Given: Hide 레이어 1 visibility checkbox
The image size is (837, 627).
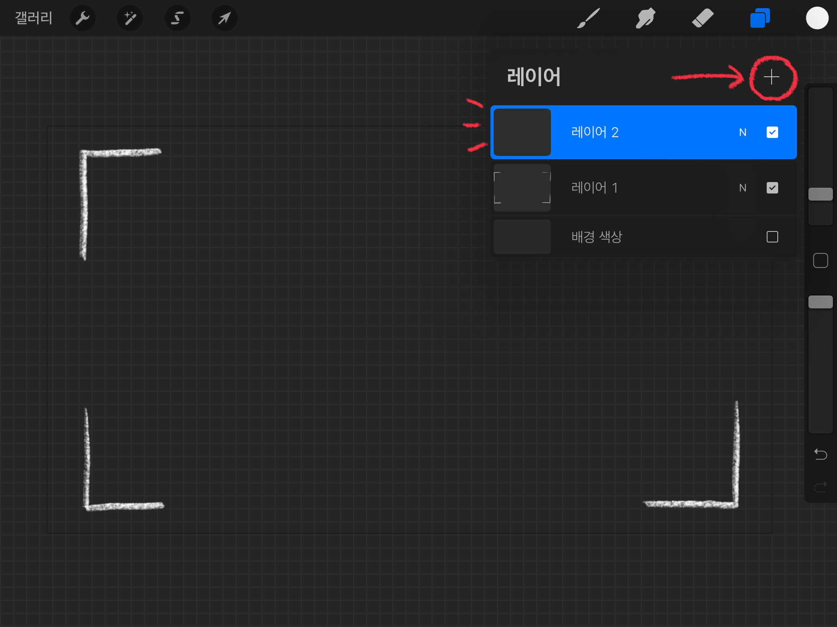Looking at the screenshot, I should click(772, 188).
